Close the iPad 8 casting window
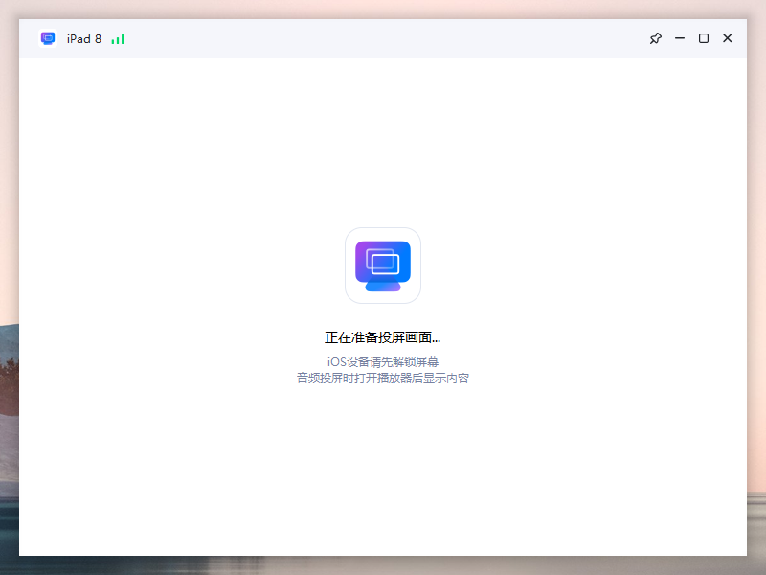 [x=727, y=38]
